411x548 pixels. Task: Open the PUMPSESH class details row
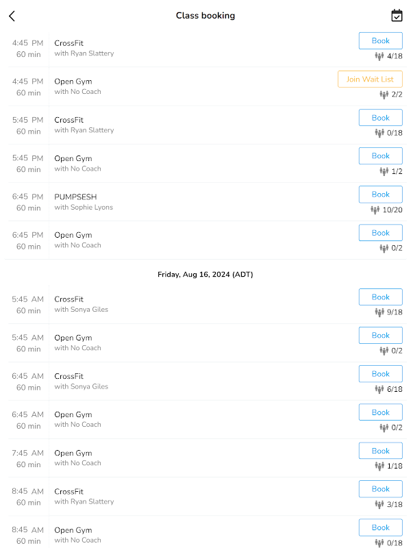206,202
